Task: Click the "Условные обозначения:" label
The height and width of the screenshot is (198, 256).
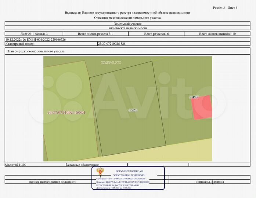Action: point(82,165)
